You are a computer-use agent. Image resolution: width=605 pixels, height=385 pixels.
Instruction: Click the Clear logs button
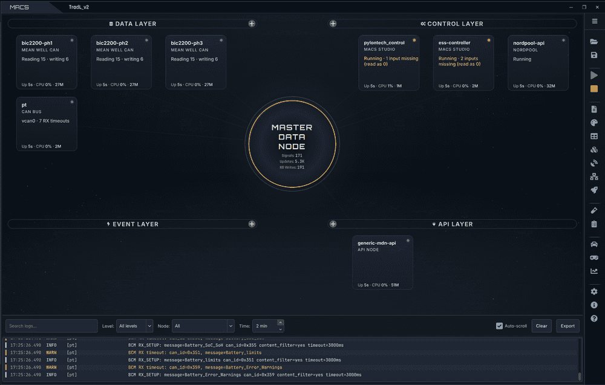[x=541, y=326]
